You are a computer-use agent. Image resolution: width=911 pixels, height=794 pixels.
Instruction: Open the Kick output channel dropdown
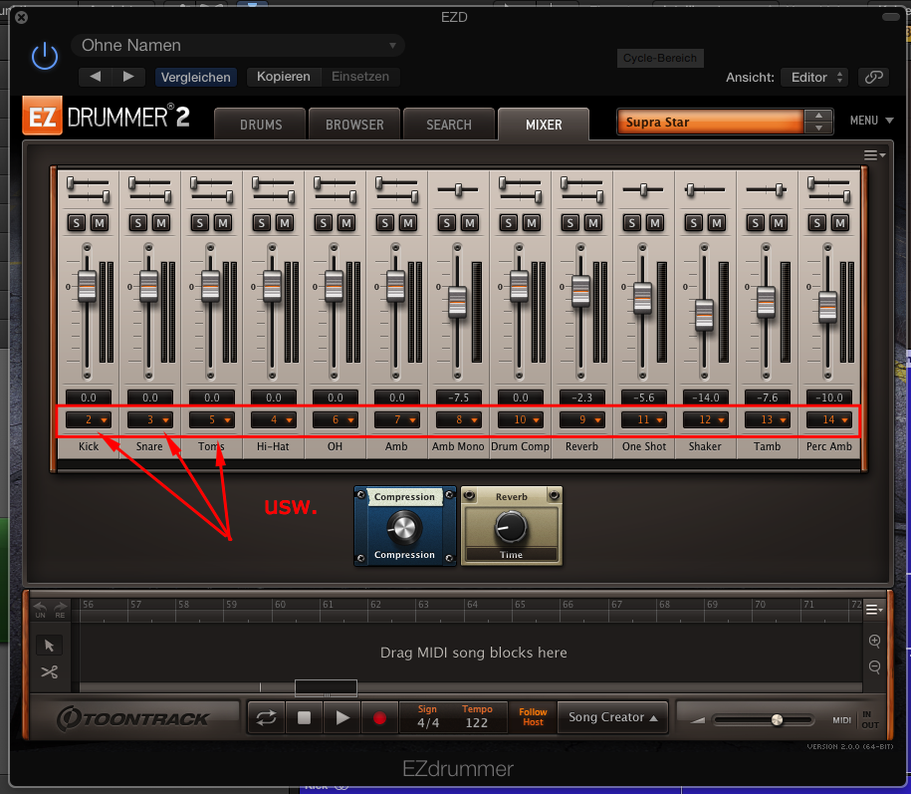[x=89, y=419]
